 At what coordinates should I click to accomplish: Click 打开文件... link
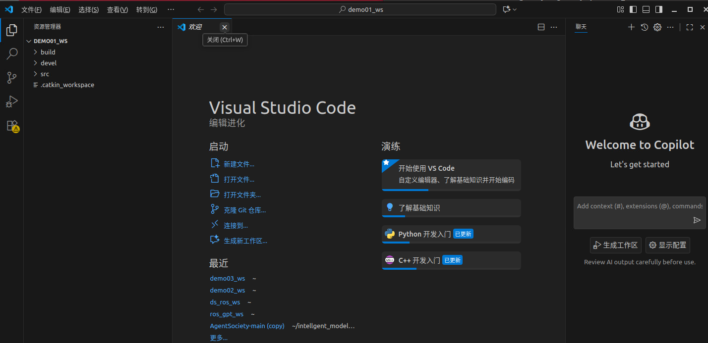pyautogui.click(x=233, y=180)
